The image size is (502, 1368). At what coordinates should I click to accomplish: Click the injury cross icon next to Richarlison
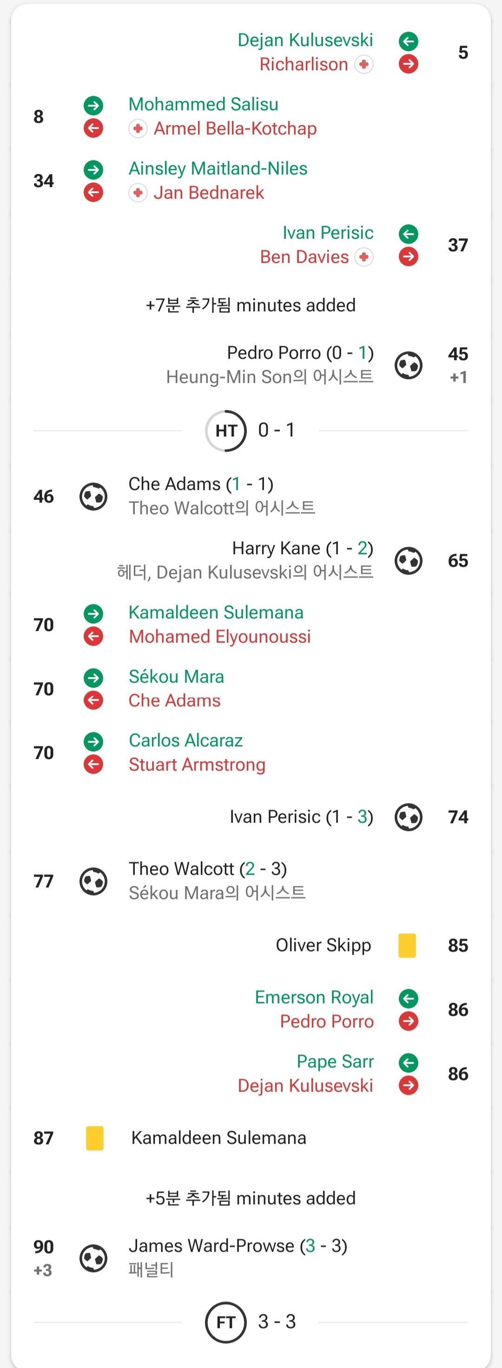(363, 64)
